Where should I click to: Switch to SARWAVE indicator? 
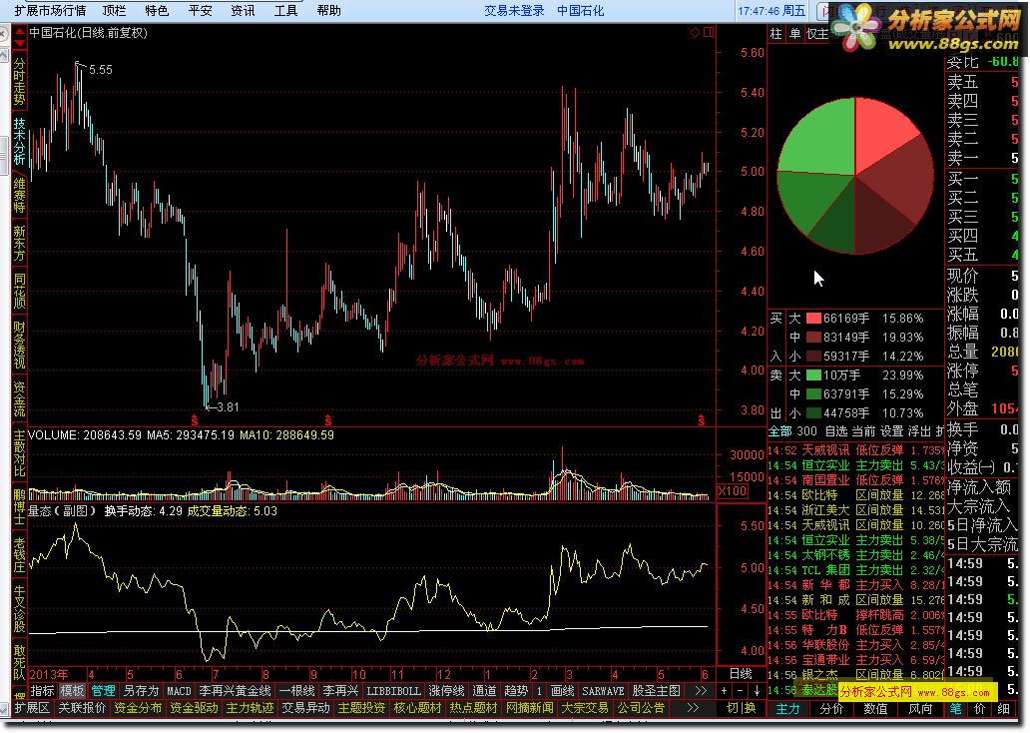603,691
